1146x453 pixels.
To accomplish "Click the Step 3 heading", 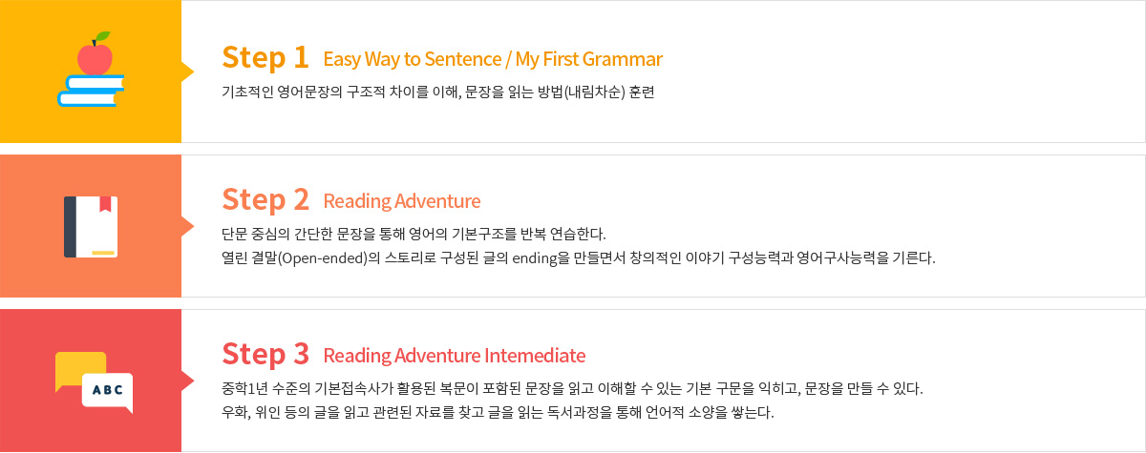I will click(265, 355).
